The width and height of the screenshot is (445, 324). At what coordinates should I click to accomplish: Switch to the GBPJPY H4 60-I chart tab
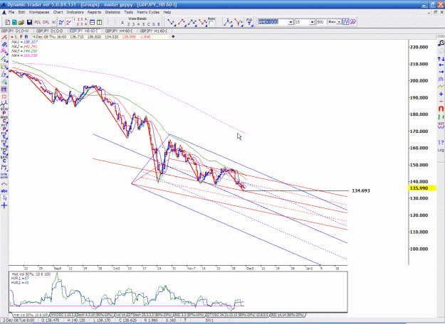click(119, 31)
